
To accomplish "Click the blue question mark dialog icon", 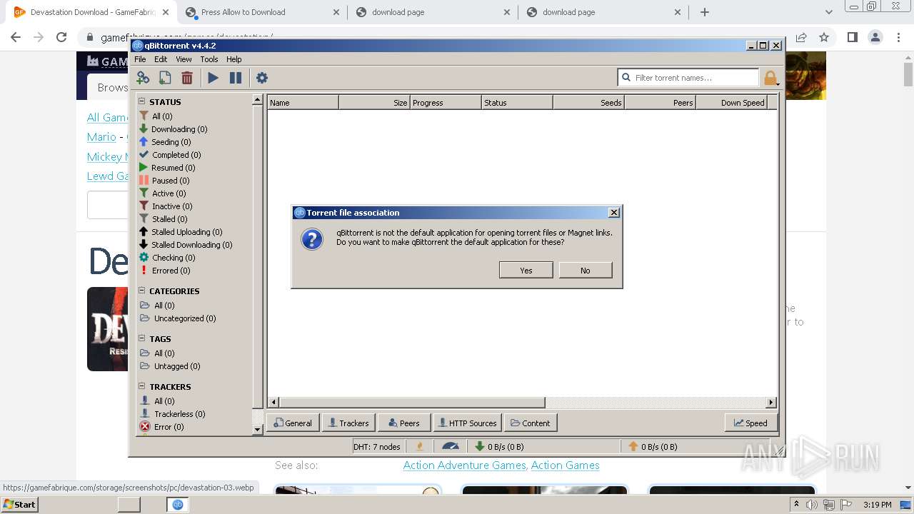I will point(312,238).
